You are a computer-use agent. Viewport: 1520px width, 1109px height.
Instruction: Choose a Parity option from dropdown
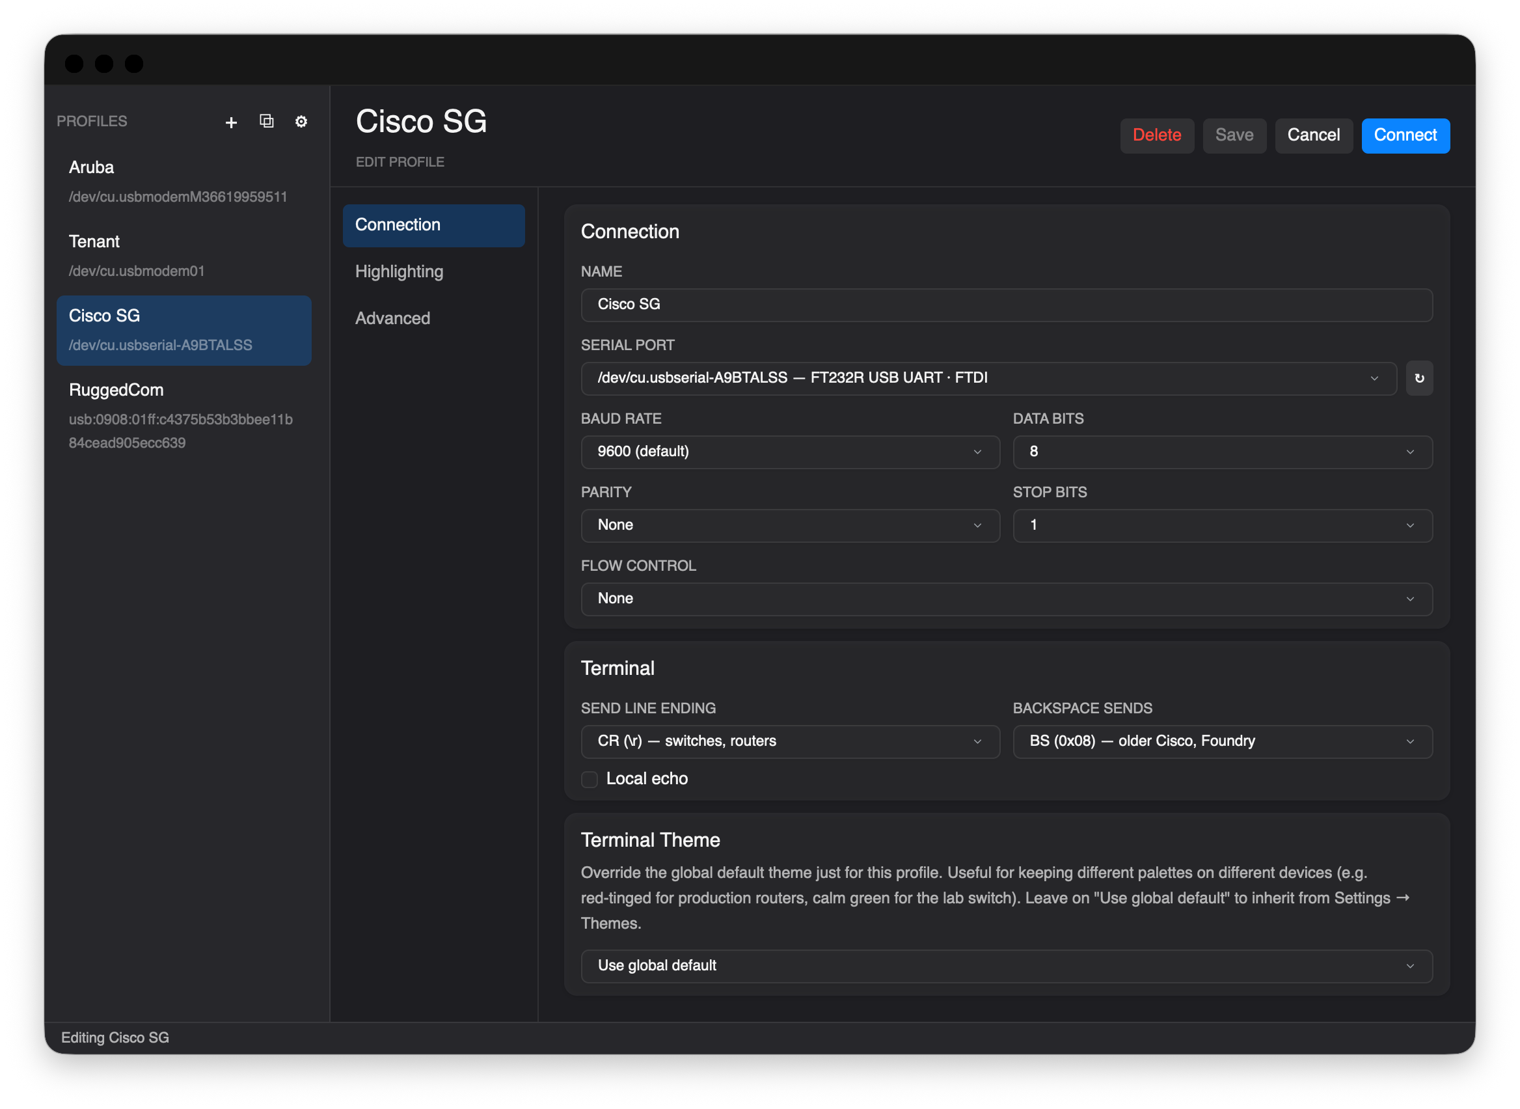(790, 525)
